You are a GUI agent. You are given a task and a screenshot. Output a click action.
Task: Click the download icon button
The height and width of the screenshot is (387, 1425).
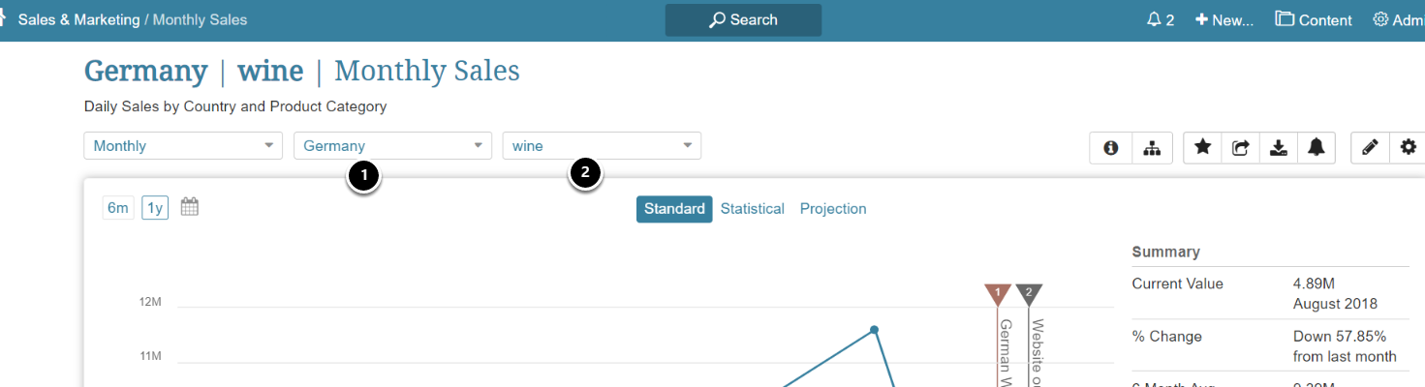coord(1279,147)
